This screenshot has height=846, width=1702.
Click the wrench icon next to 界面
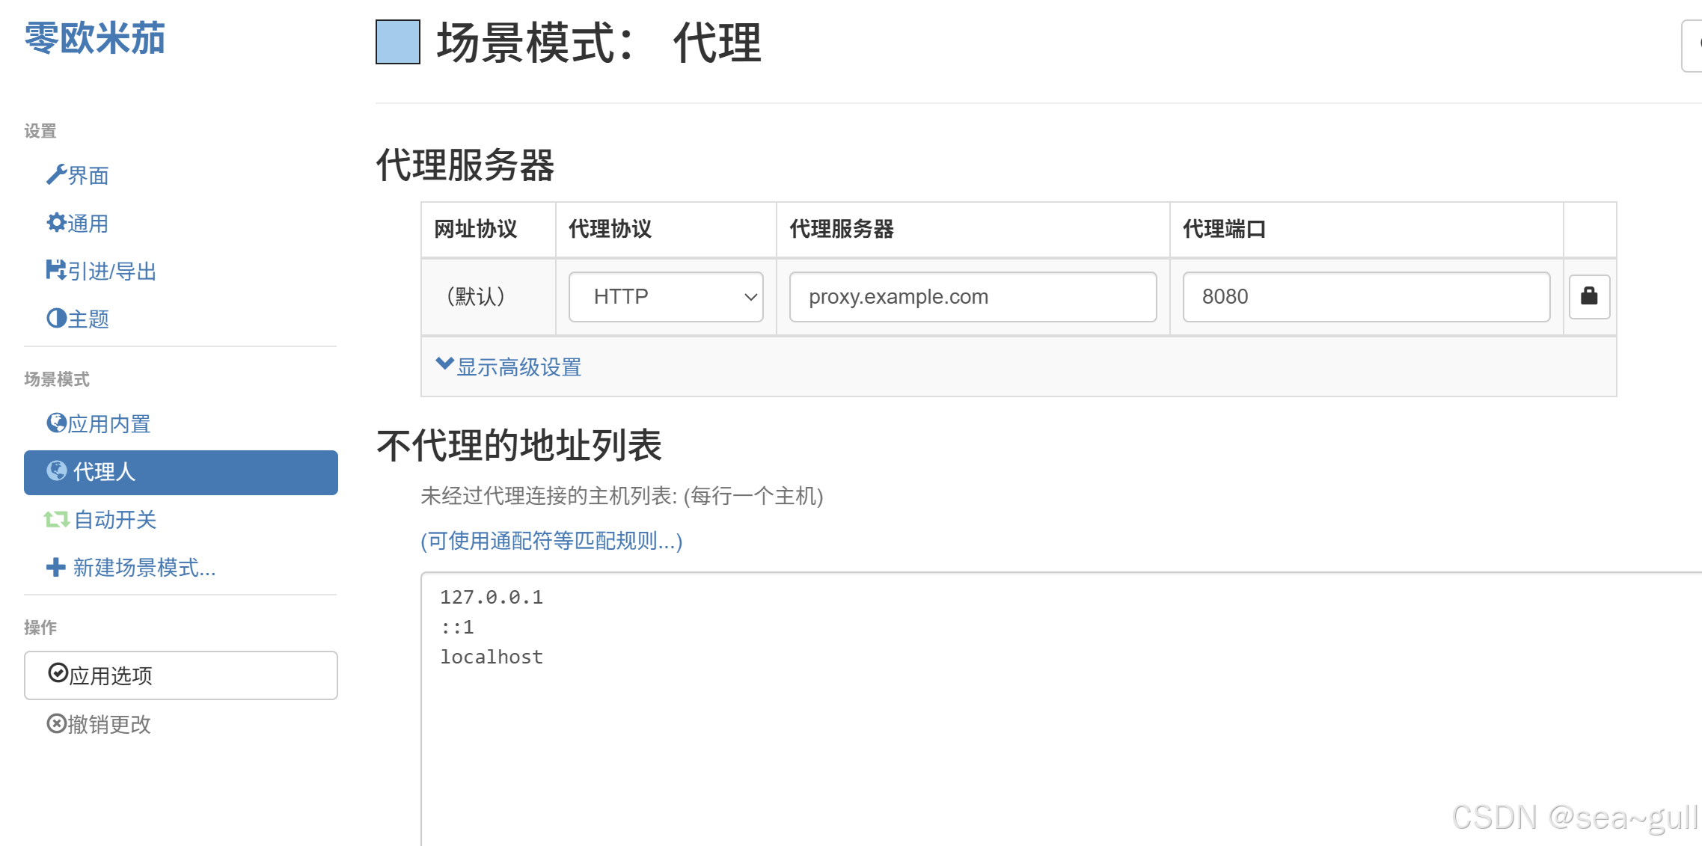(x=56, y=175)
